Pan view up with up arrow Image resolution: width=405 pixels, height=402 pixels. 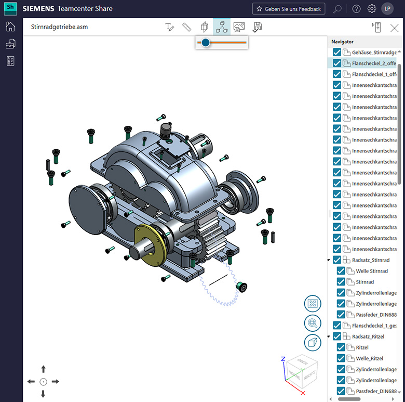[44, 369]
